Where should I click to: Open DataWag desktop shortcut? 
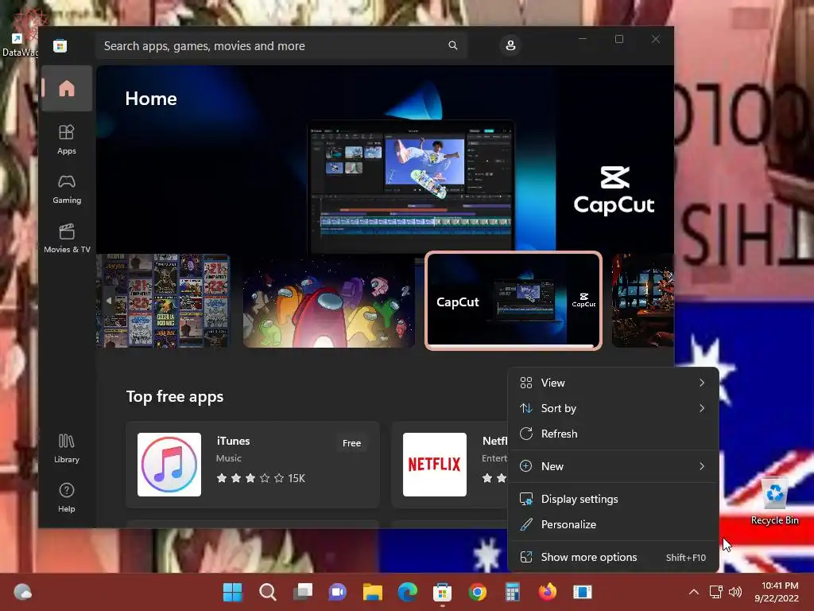pos(19,32)
